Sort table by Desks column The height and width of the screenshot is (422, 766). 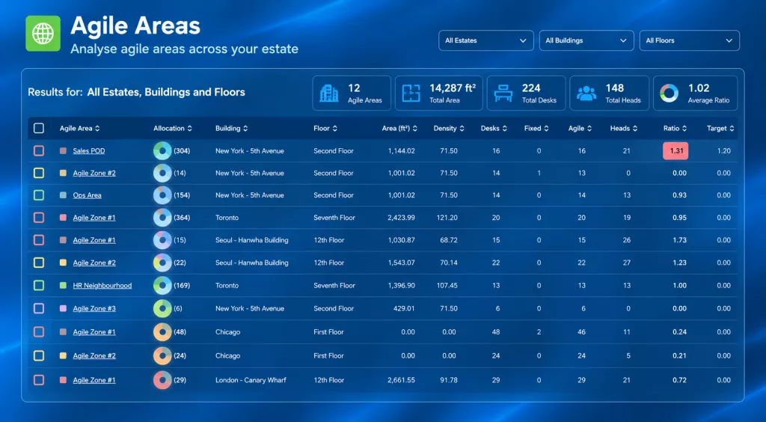click(x=494, y=129)
